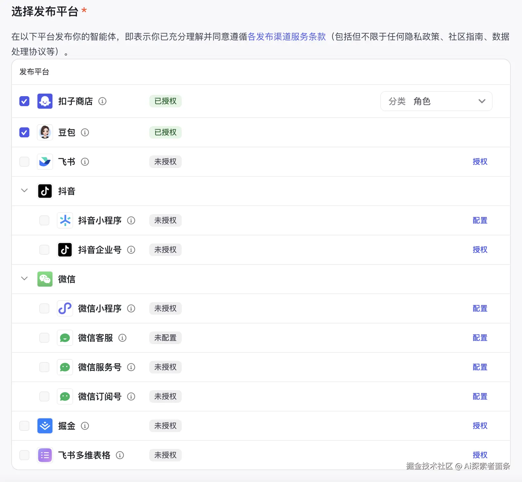Click the 抖音企业号 row label
This screenshot has width=522, height=482.
tap(100, 250)
